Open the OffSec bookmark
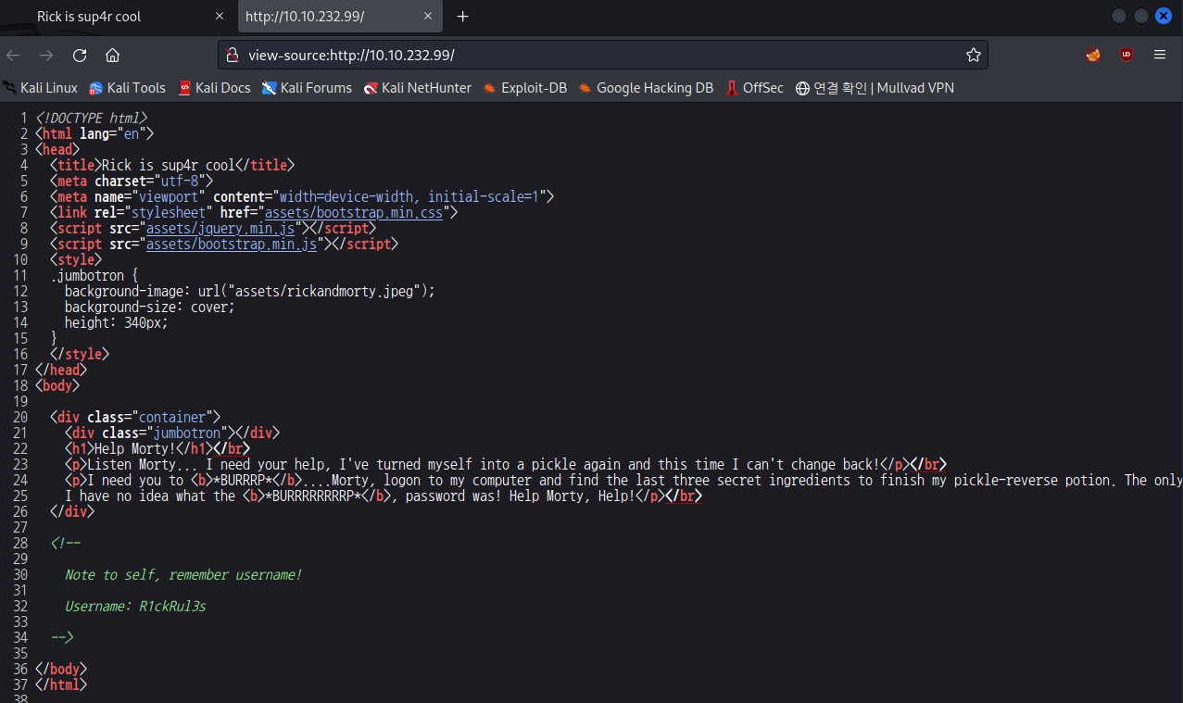 [754, 88]
